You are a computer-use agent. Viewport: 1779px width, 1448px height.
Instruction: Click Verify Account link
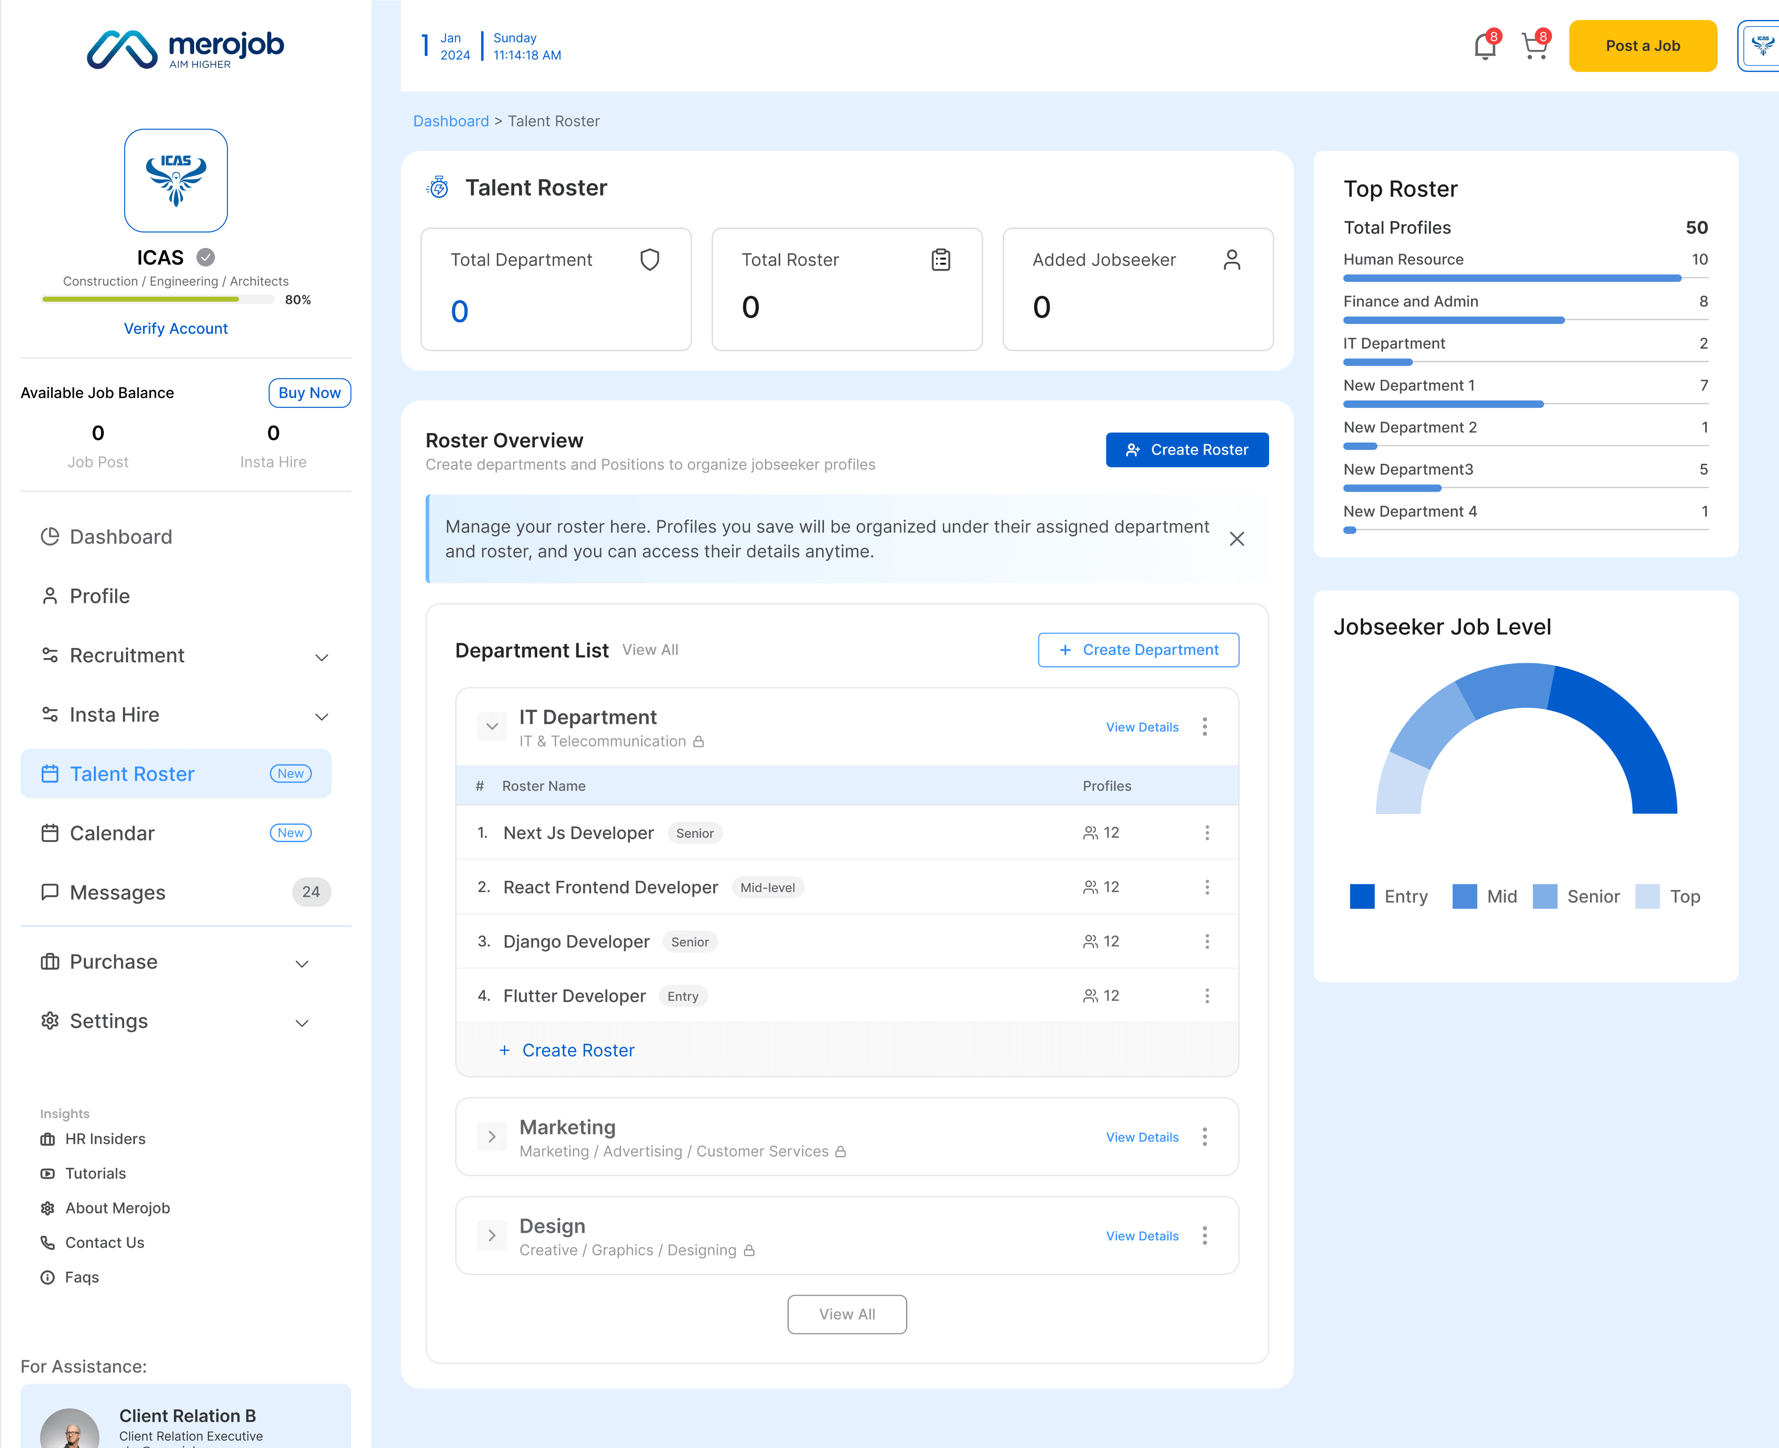176,329
